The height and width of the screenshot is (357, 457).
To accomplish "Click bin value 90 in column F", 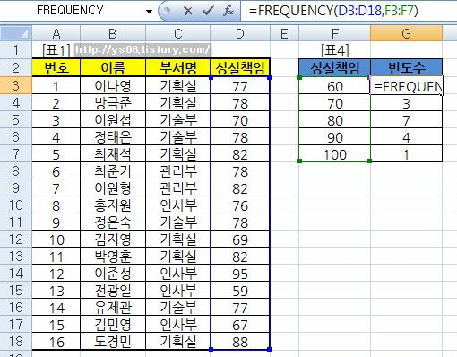I will [334, 137].
